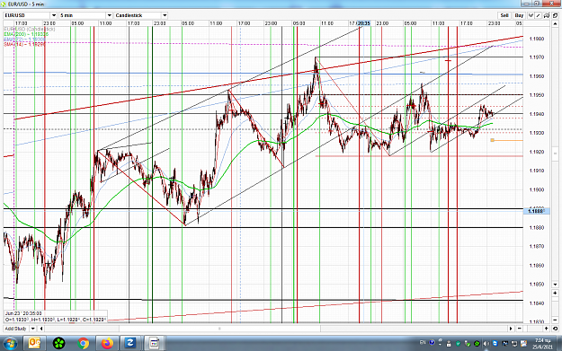Click the taskbar clock showing 25/6/2021

point(542,344)
